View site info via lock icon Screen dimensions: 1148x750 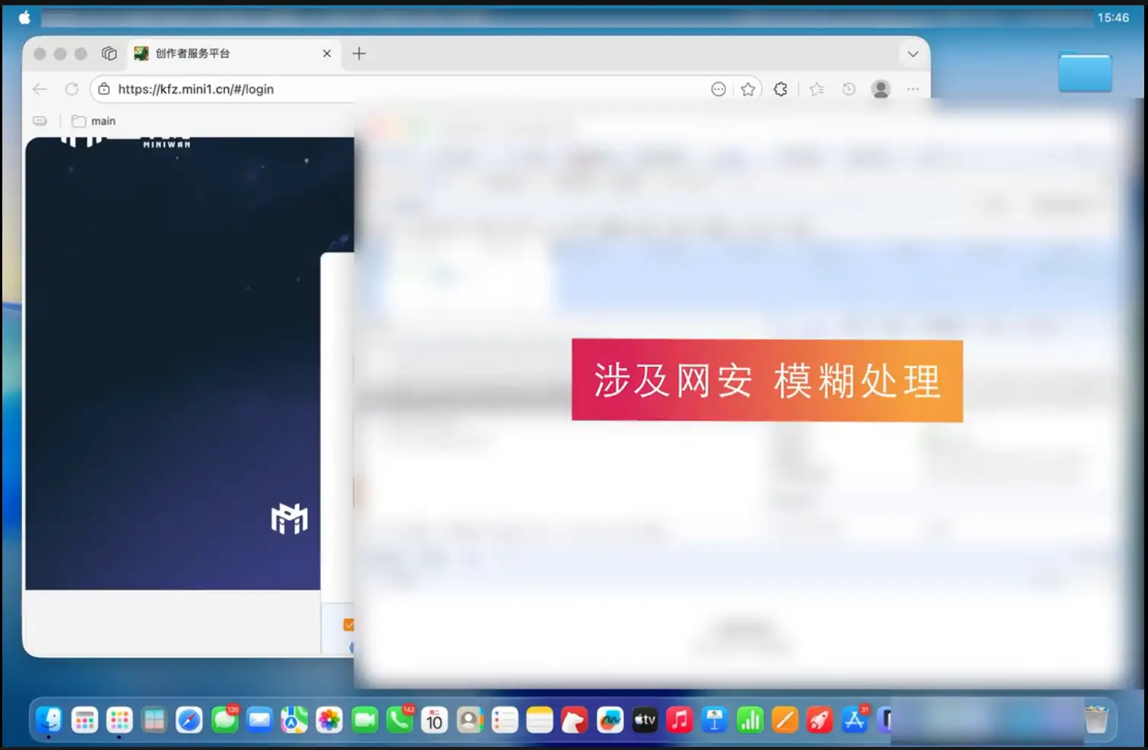104,89
